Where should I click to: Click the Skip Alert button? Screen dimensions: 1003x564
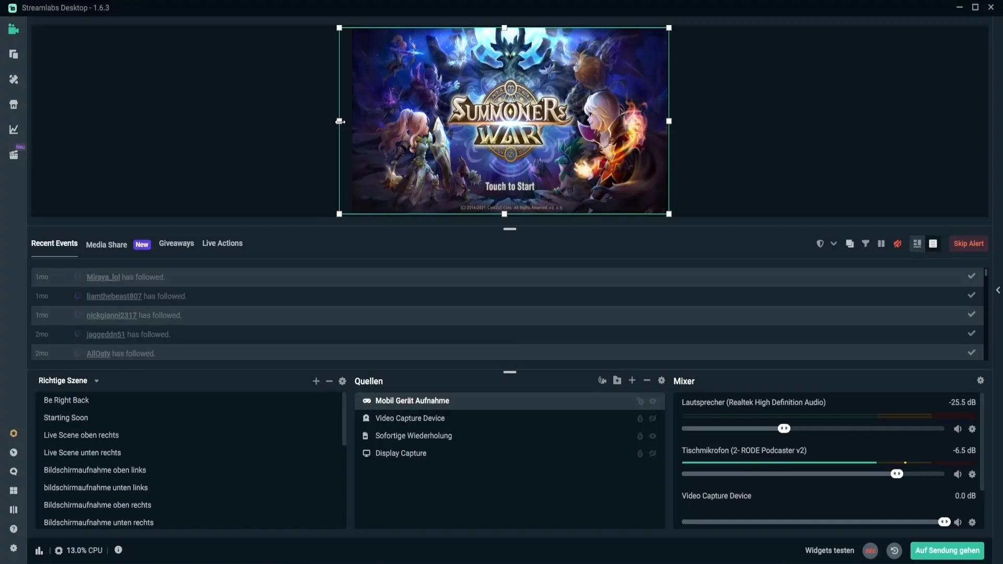point(969,244)
